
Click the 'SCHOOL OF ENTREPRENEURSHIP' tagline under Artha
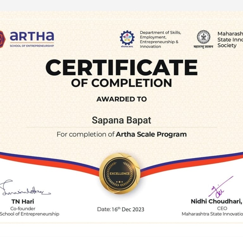click(x=32, y=46)
